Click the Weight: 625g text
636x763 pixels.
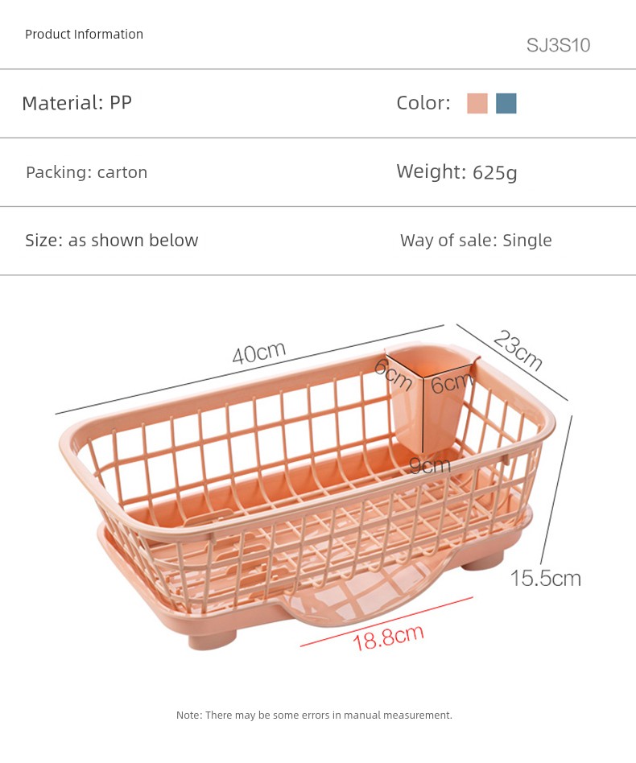[x=456, y=172]
